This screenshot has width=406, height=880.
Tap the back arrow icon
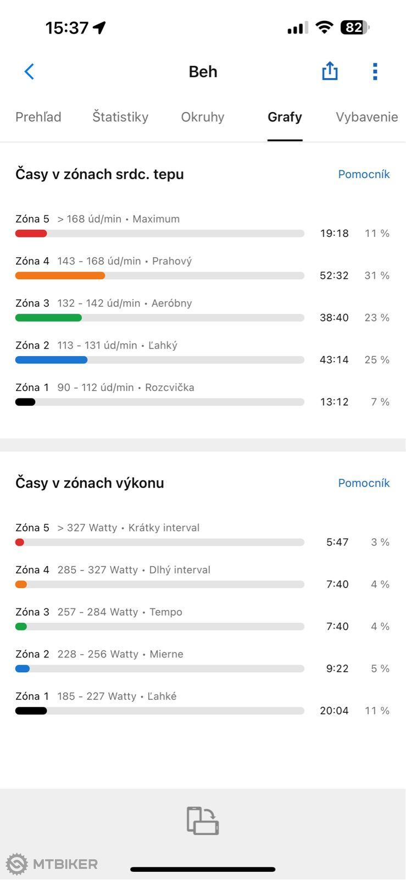[29, 71]
